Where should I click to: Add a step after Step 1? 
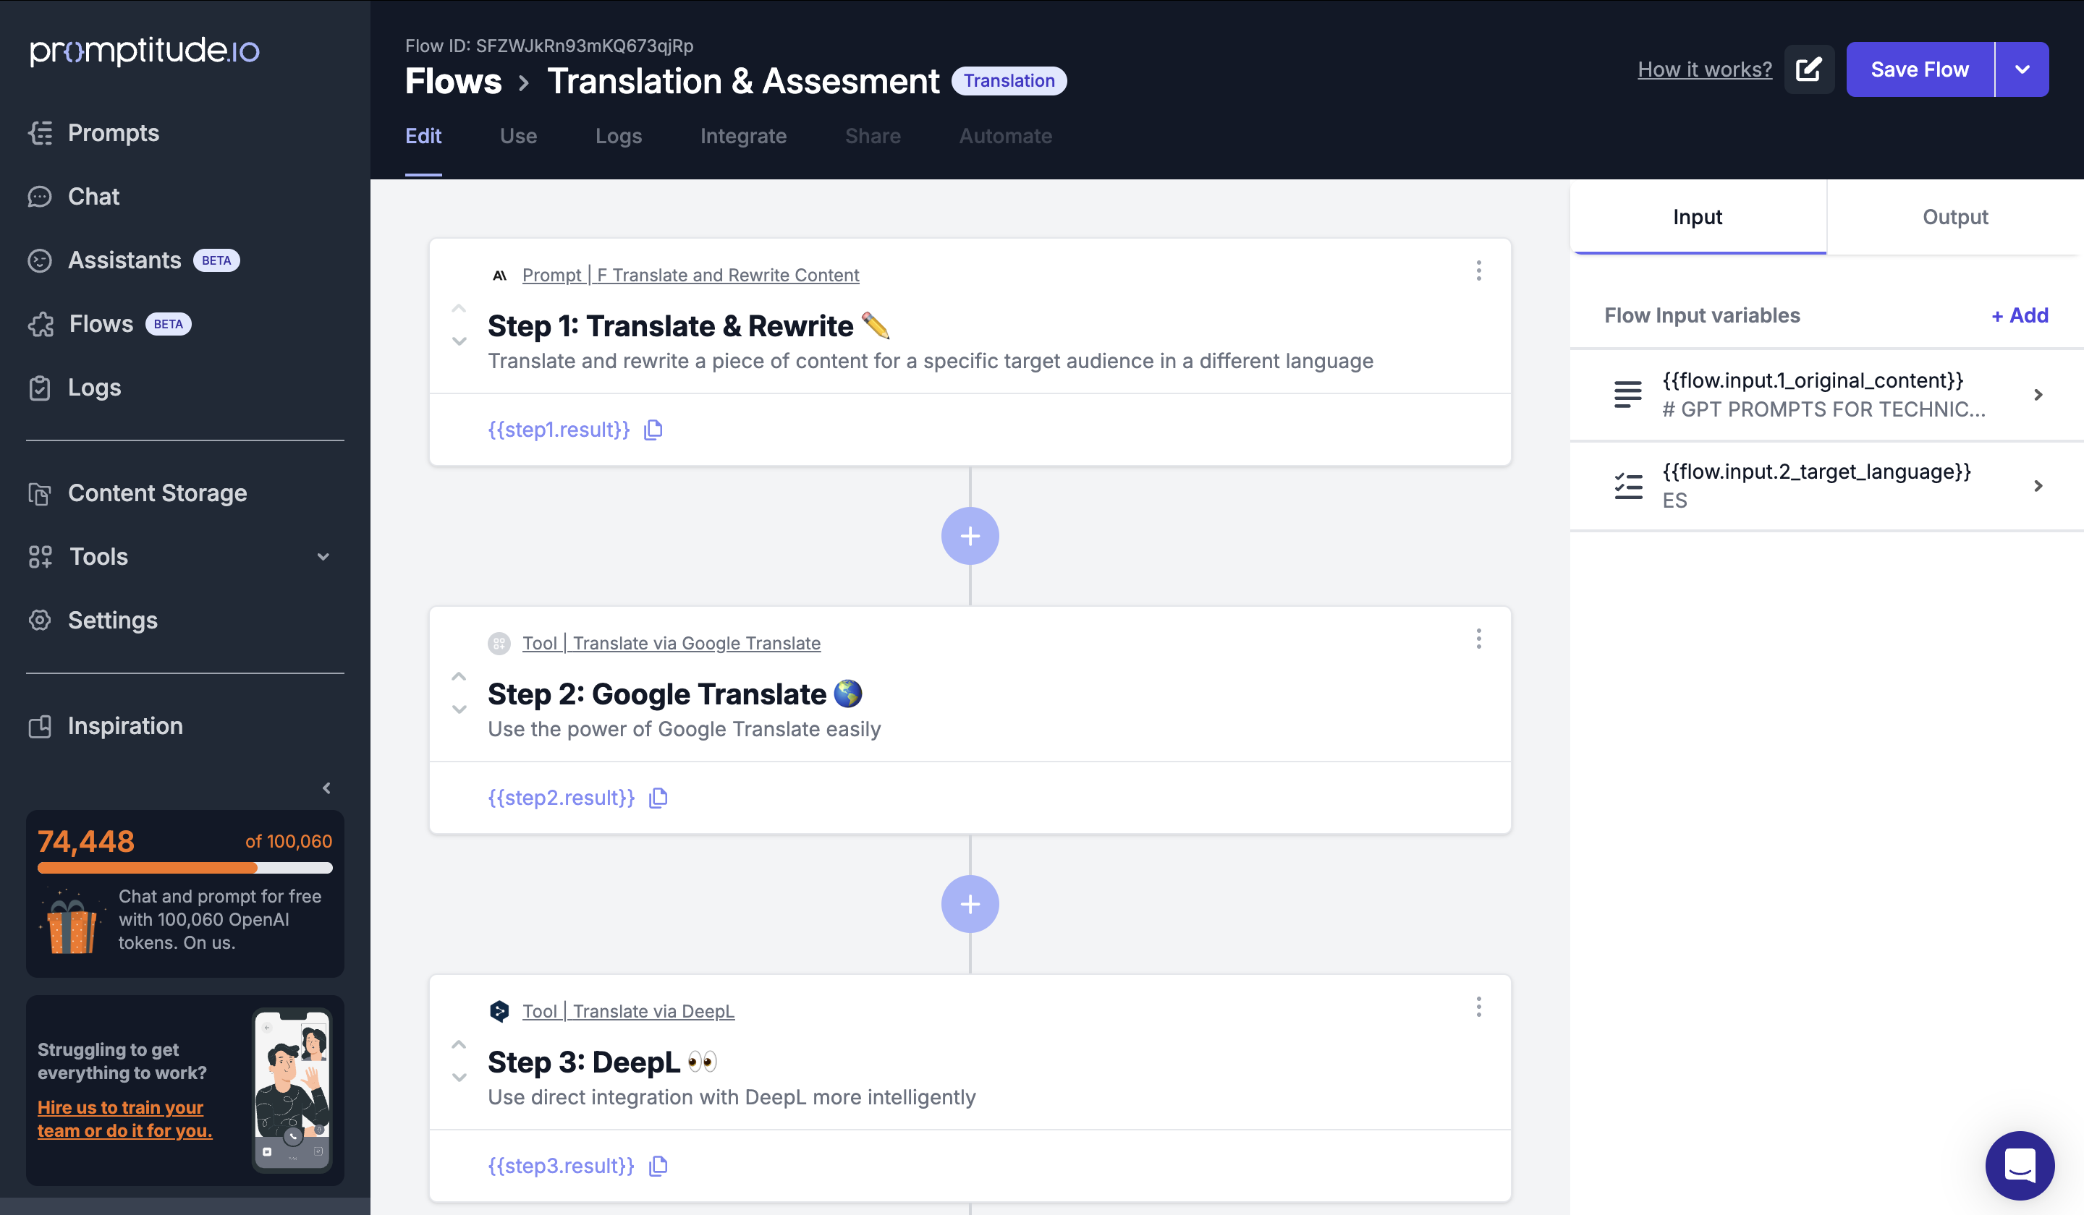(x=970, y=537)
